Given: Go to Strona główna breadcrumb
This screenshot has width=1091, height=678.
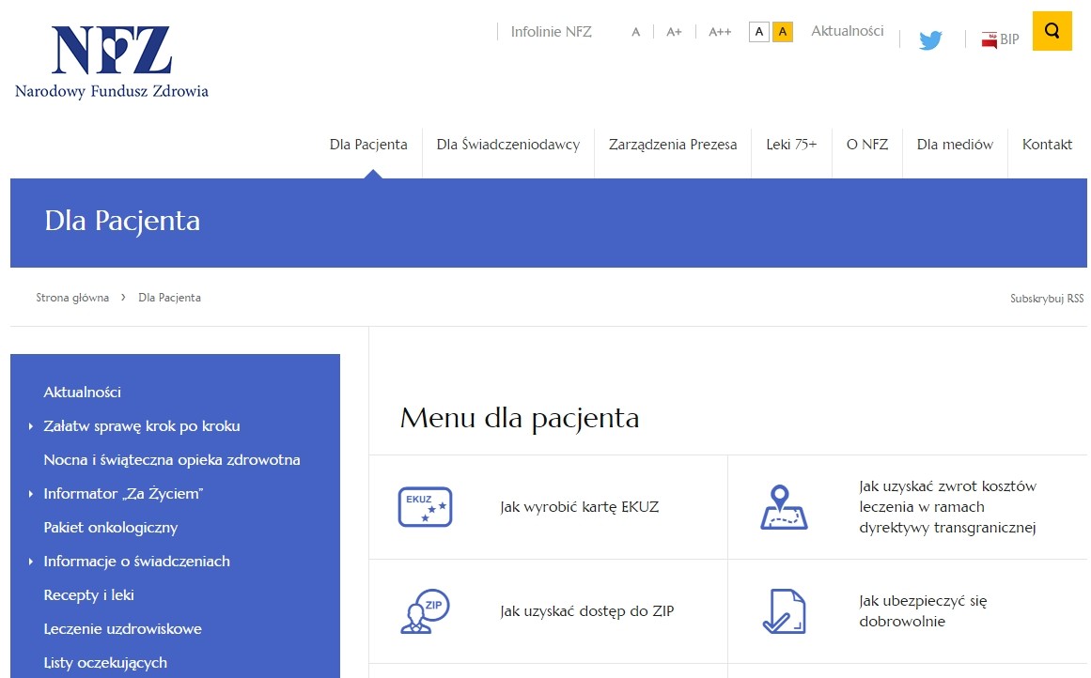Looking at the screenshot, I should point(72,298).
